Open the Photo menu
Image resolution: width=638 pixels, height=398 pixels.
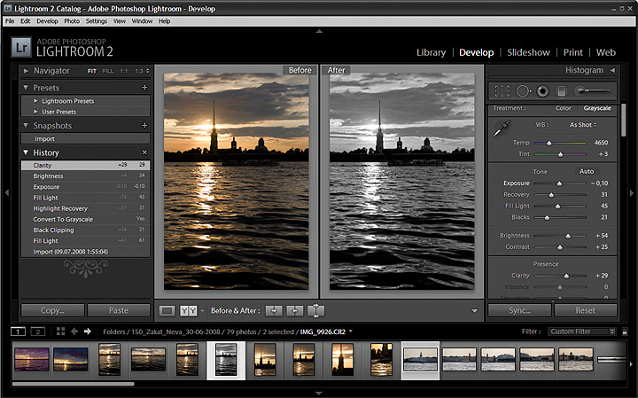coord(71,20)
